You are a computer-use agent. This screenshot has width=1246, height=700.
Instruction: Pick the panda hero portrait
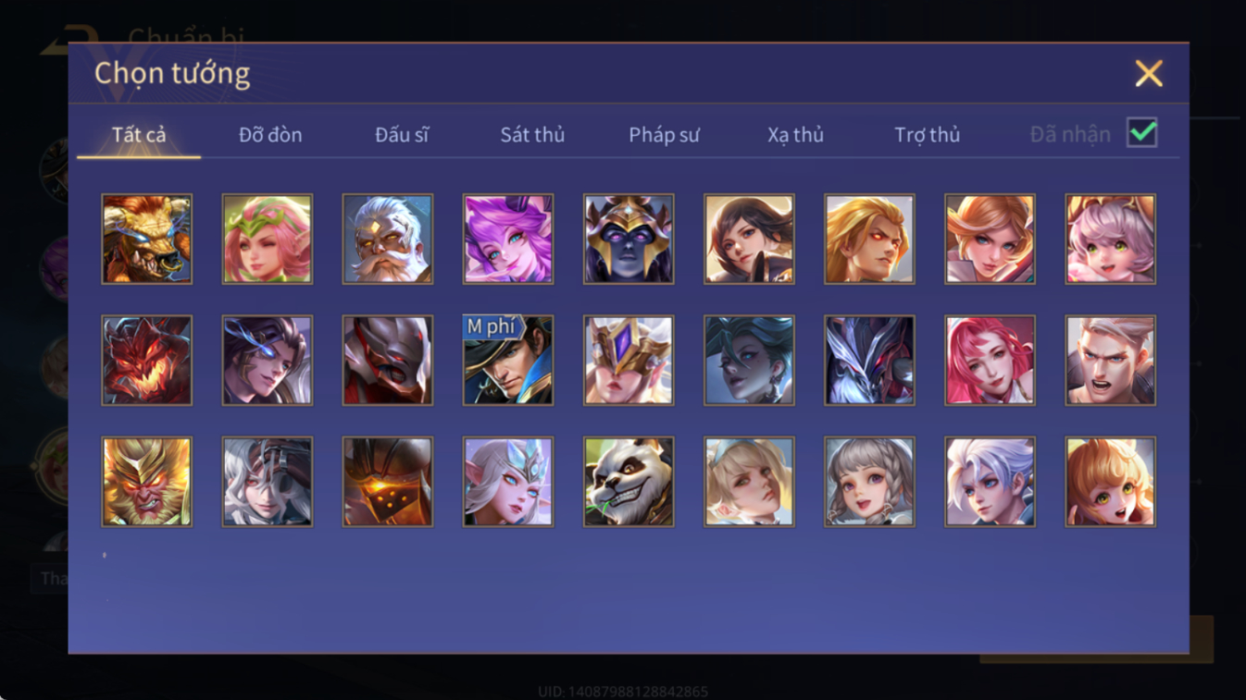629,482
